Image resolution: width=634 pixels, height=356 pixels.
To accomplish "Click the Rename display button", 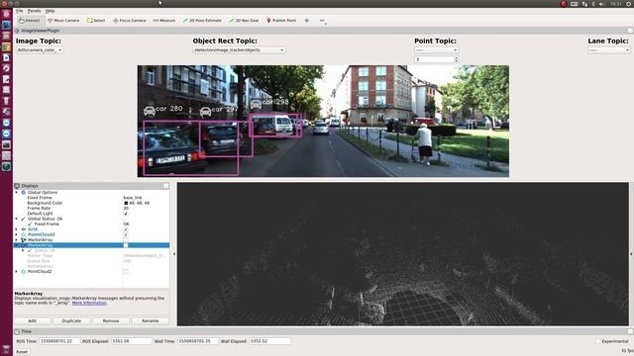I will click(x=150, y=320).
